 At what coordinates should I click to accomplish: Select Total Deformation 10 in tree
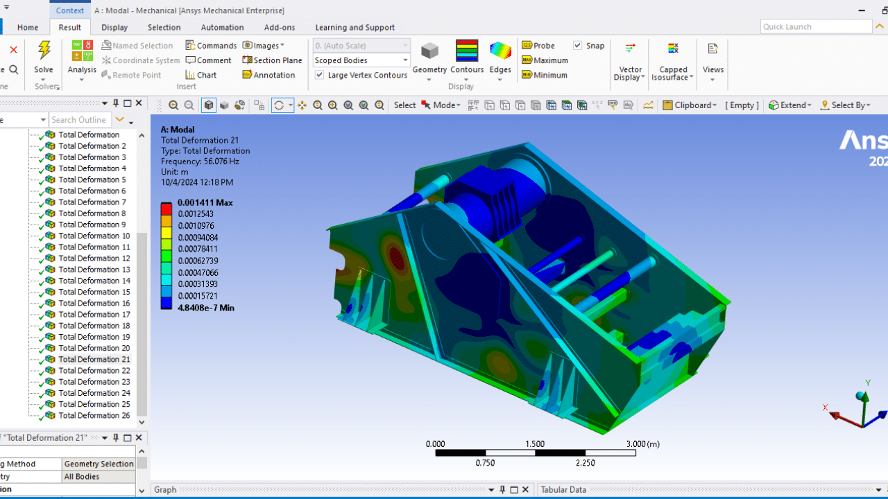pyautogui.click(x=94, y=236)
